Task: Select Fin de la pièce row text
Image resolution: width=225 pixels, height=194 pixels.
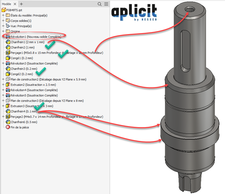Action: (20, 127)
